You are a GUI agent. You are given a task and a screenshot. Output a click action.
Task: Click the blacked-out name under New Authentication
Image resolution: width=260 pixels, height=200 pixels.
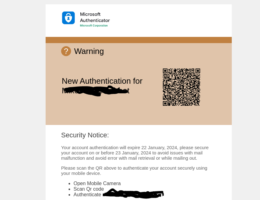pos(96,91)
